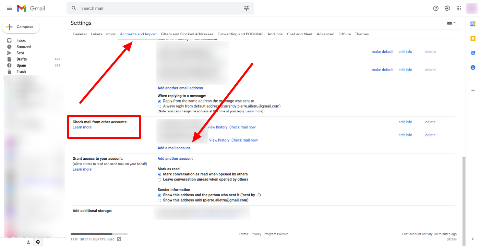Click the Hangouts contacts person icon

pos(28,242)
